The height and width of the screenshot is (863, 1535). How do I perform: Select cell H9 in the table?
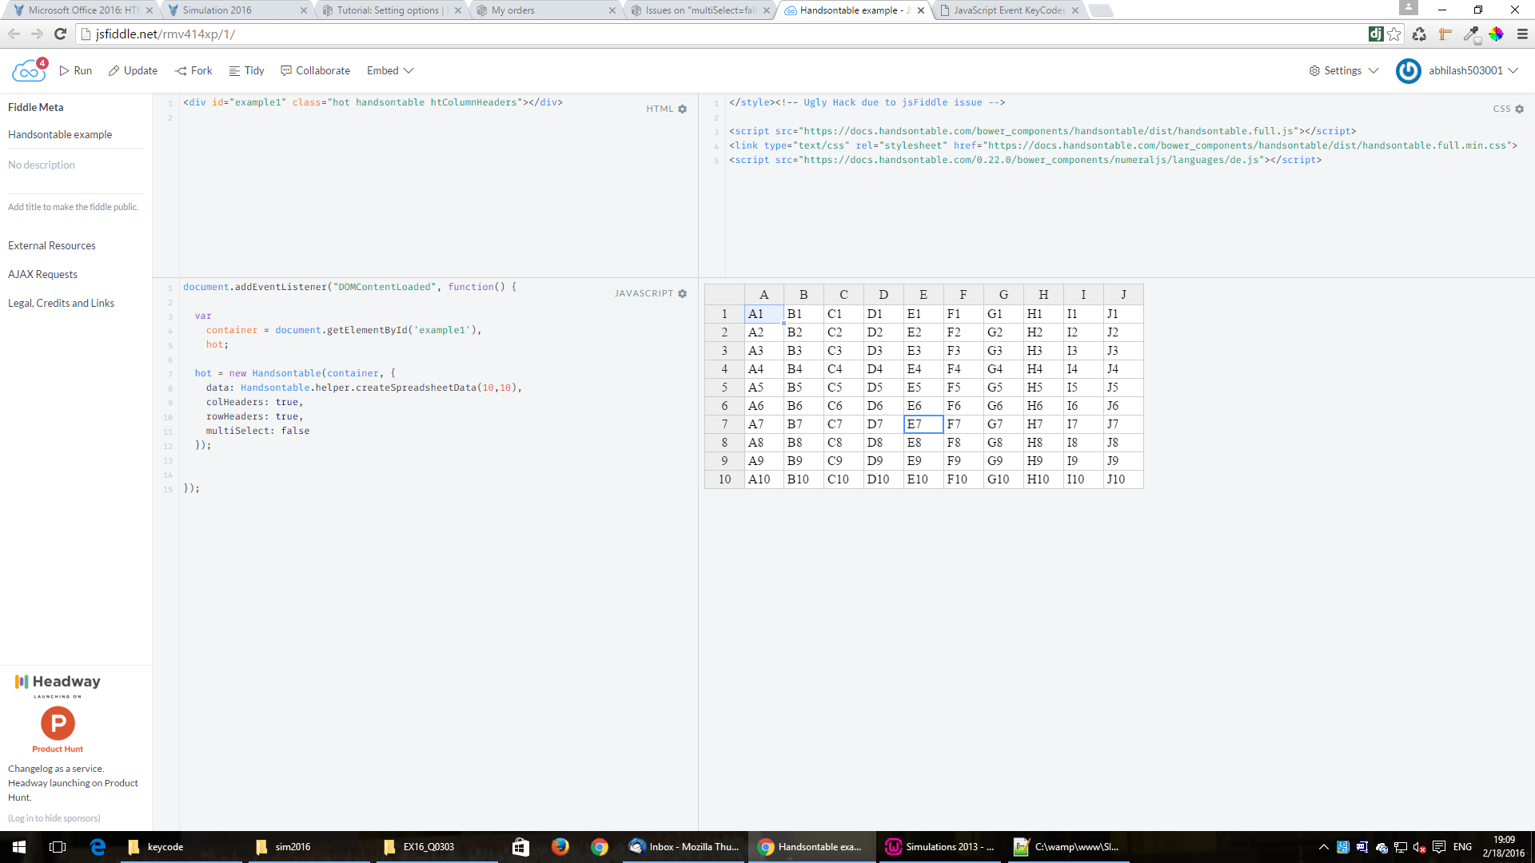coord(1043,461)
